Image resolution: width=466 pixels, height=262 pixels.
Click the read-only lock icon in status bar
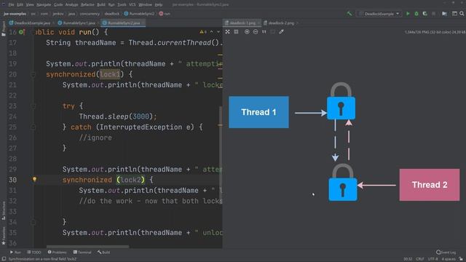point(461,259)
